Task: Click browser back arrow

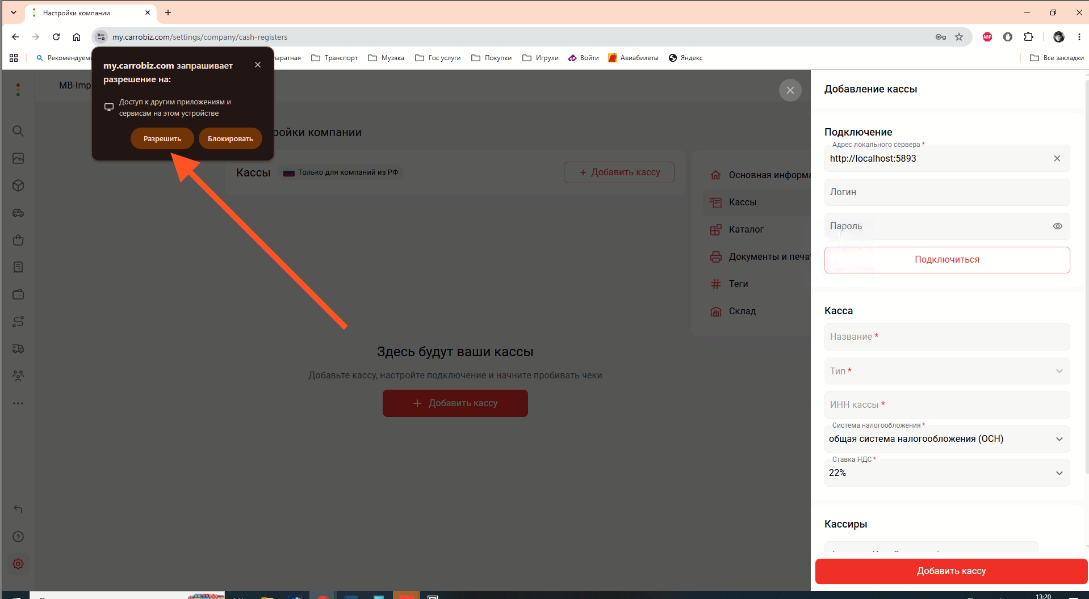Action: 15,37
